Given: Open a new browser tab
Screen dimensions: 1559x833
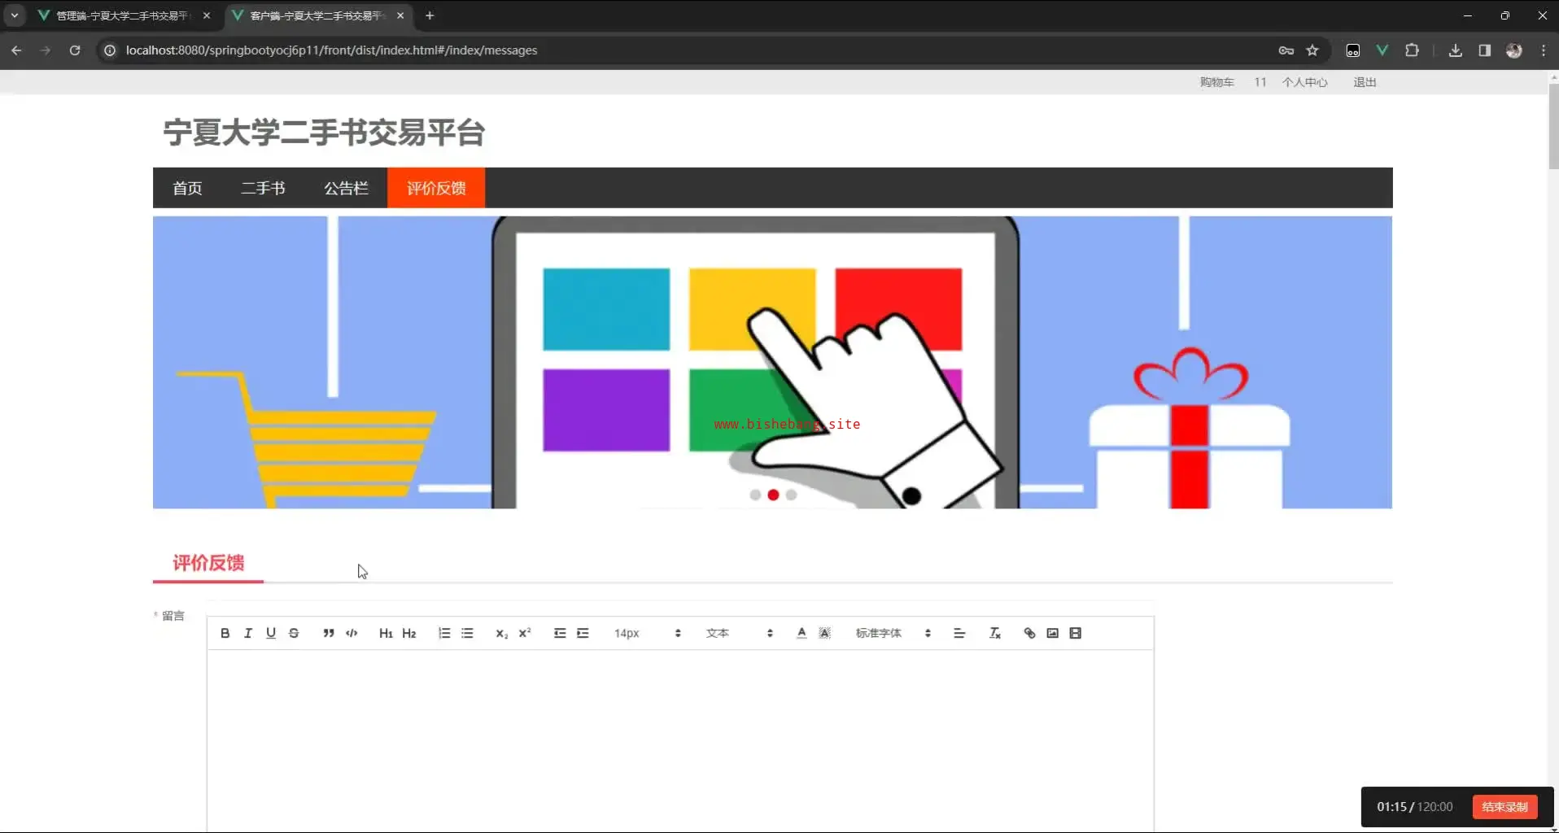Looking at the screenshot, I should (x=430, y=15).
